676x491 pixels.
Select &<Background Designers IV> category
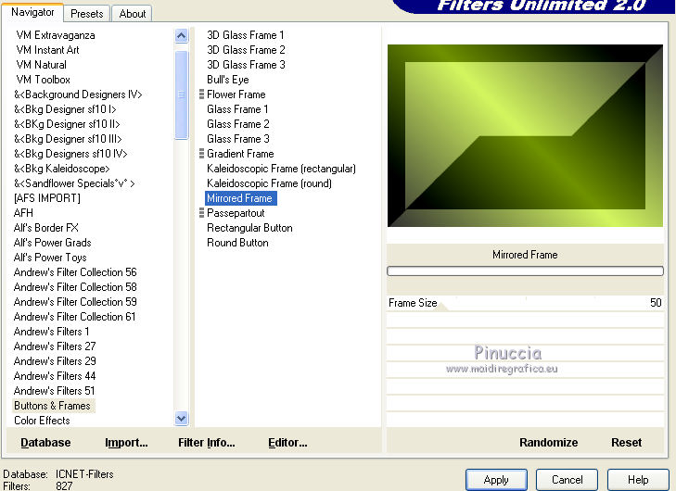[x=78, y=94]
